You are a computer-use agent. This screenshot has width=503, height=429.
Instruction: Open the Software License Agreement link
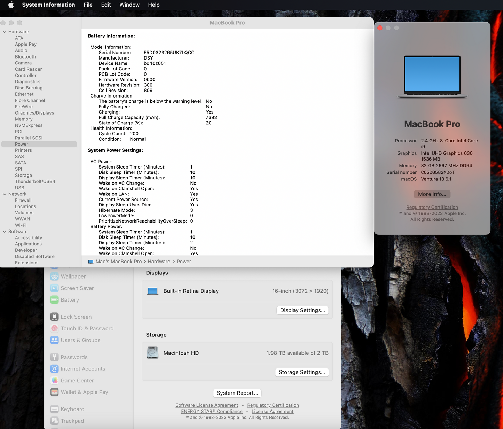pos(206,405)
